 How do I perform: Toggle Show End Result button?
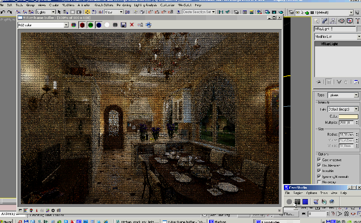click(329, 82)
